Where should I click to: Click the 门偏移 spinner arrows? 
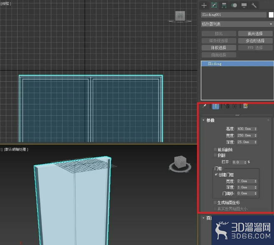click(x=256, y=193)
